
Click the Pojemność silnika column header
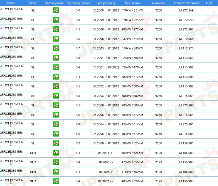tap(78, 3)
